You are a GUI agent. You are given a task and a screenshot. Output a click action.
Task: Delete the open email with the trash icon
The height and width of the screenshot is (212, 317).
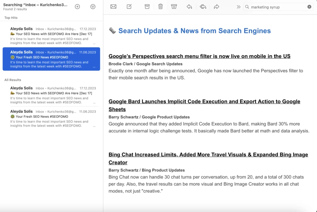(x=160, y=6)
